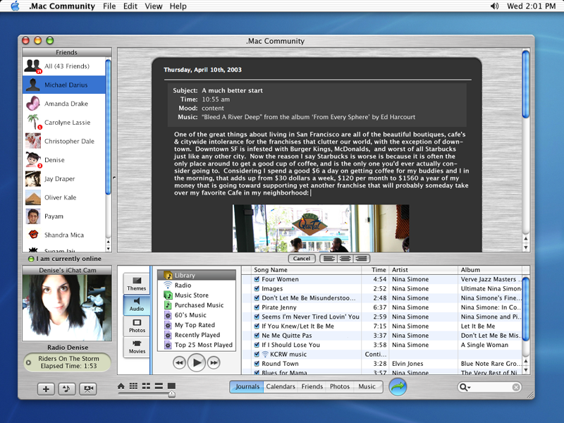Uncheck the Pirate Jenny song
The height and width of the screenshot is (423, 564).
point(257,307)
